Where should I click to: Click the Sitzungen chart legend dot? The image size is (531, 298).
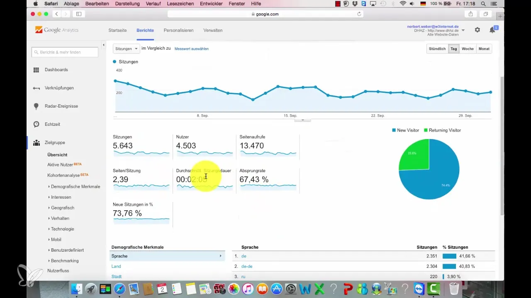(114, 62)
